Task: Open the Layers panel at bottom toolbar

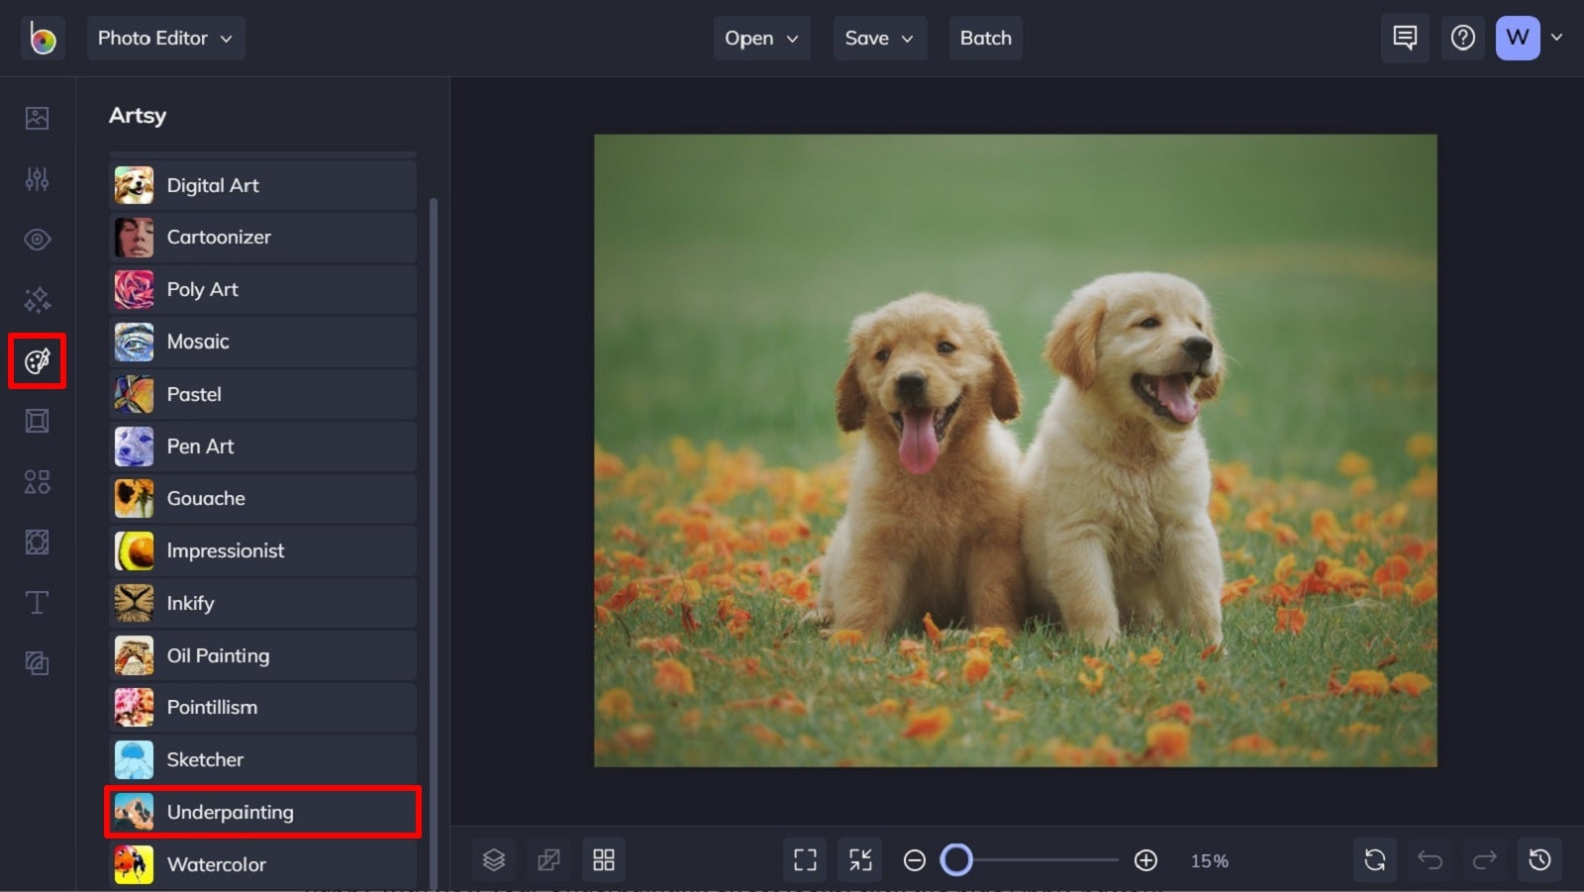Action: click(x=493, y=859)
